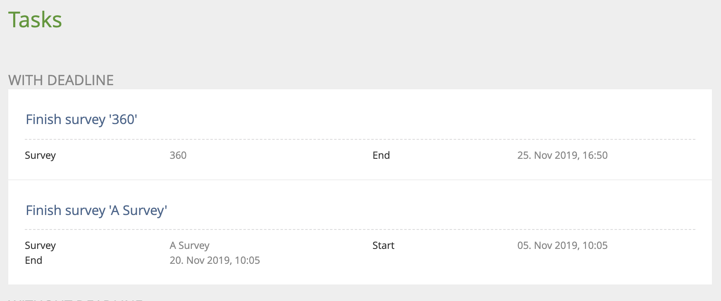Open the "Finish survey '360'" task link
This screenshot has width=721, height=301.
(x=81, y=119)
